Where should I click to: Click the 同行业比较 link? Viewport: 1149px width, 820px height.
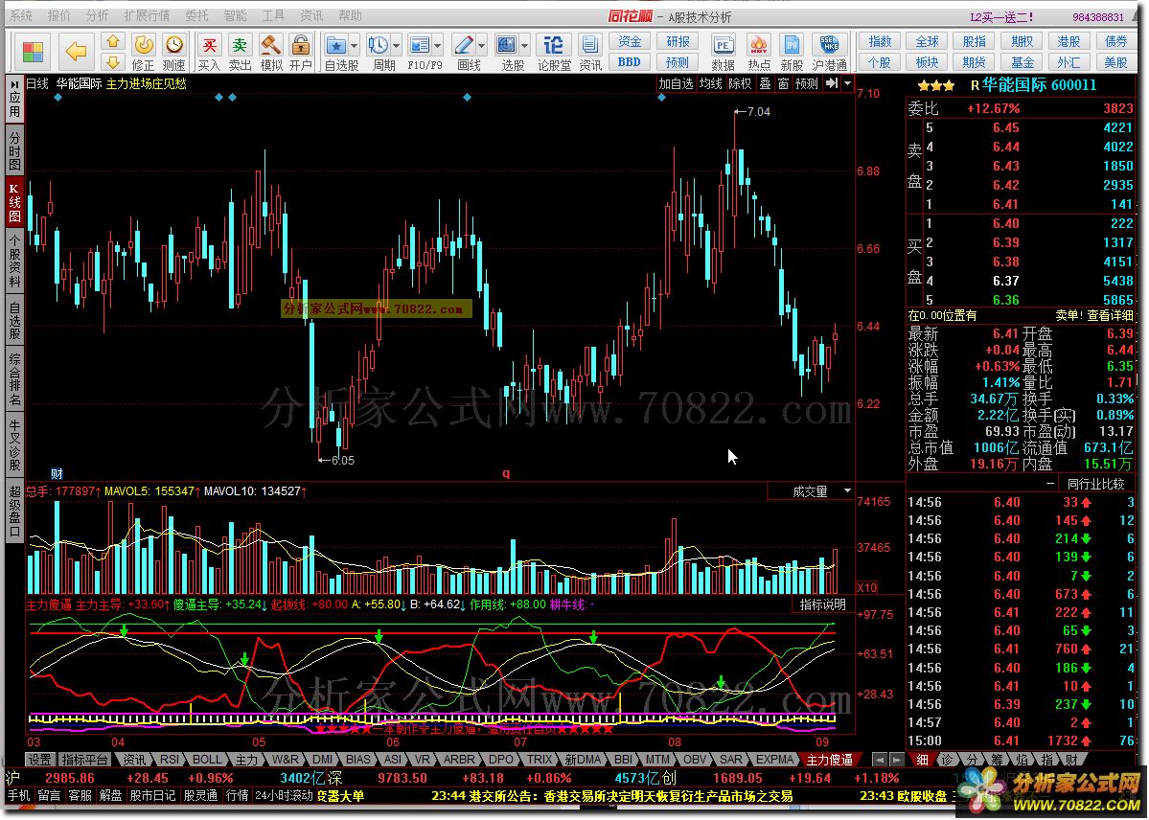point(1095,484)
